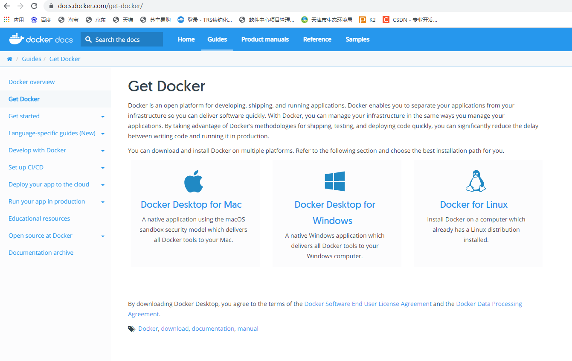Open the Samples nav tab

tap(357, 39)
